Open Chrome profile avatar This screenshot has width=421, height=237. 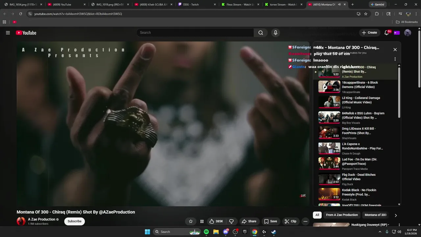click(x=408, y=14)
